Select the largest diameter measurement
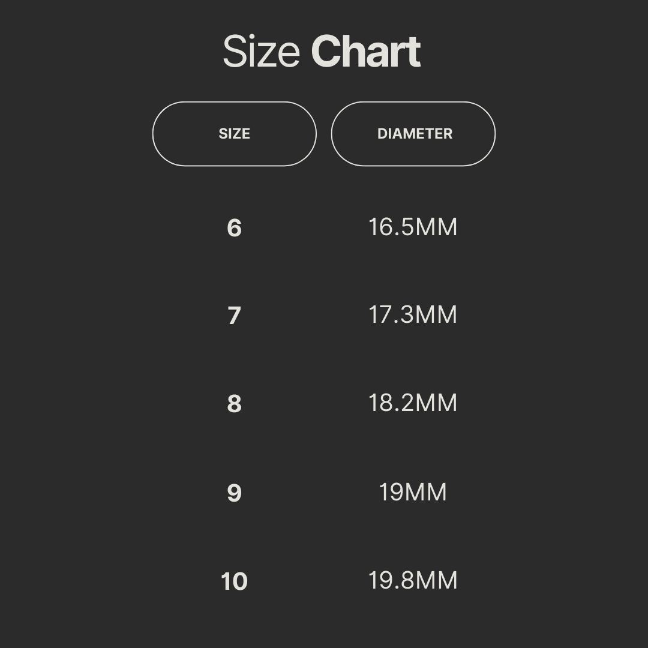Screen dimensions: 648x648 413,580
